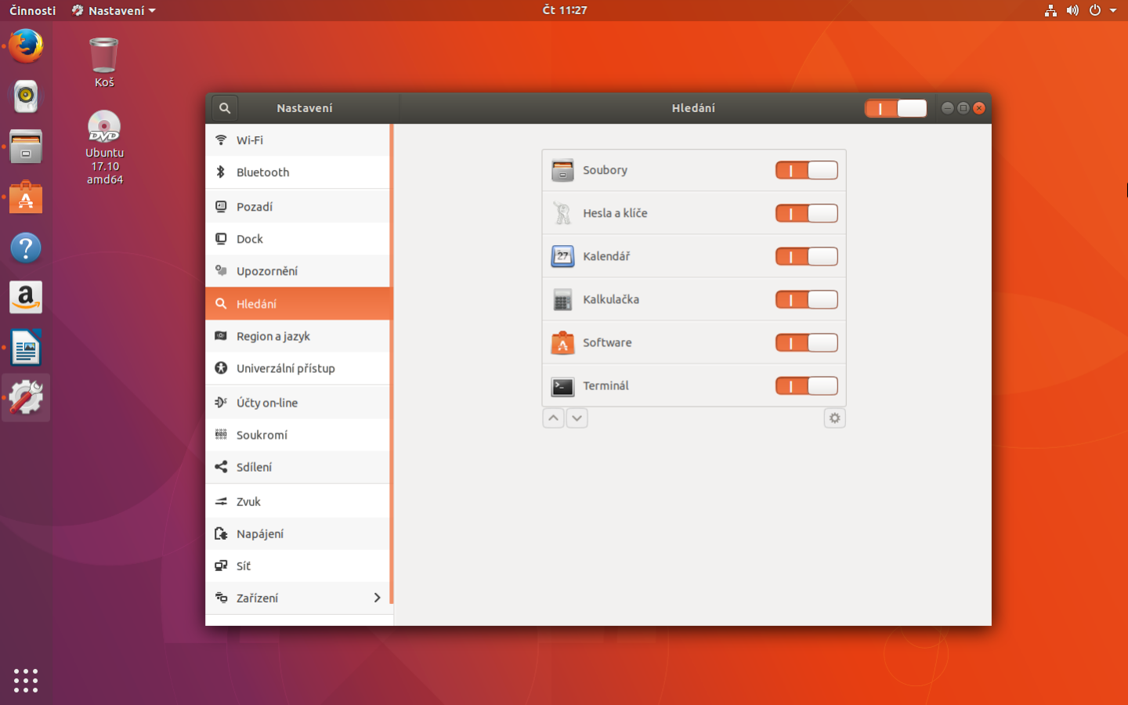Click Koš trash desktop icon

(x=104, y=63)
